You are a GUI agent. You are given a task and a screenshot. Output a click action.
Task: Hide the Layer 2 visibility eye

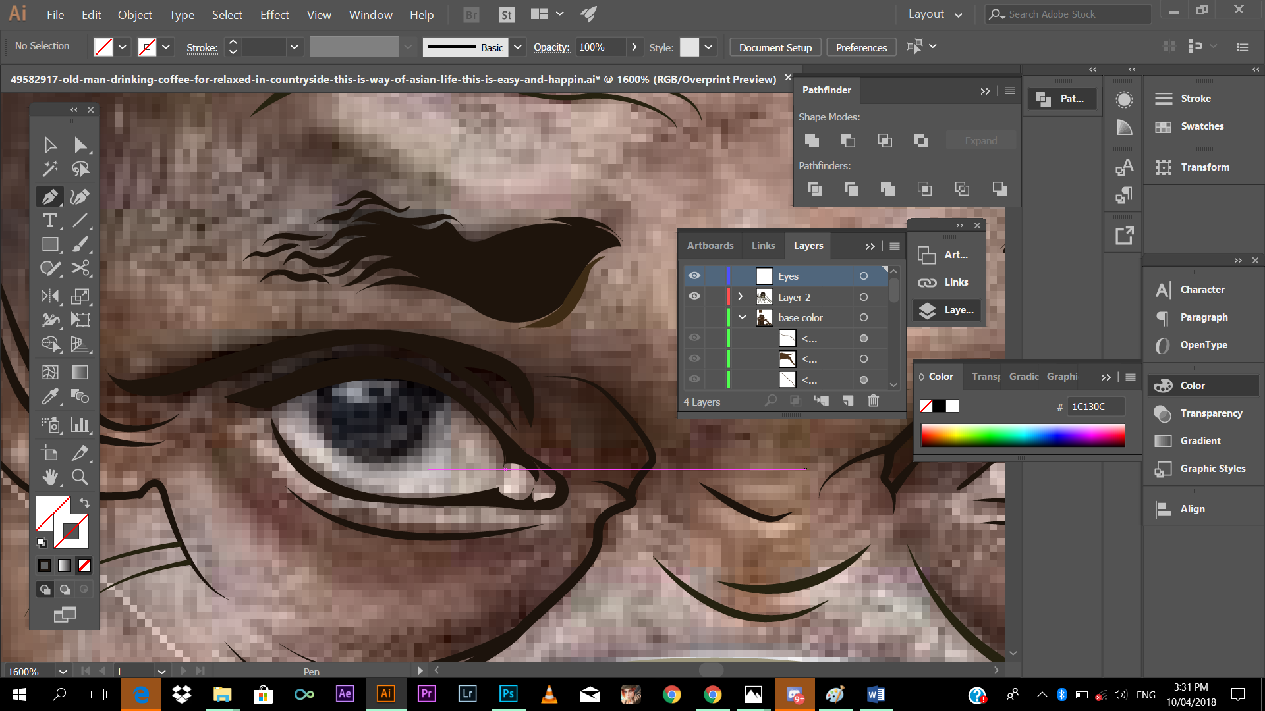coord(694,296)
